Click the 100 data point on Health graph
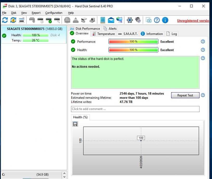The height and width of the screenshot is (179, 212). pyautogui.click(x=141, y=141)
